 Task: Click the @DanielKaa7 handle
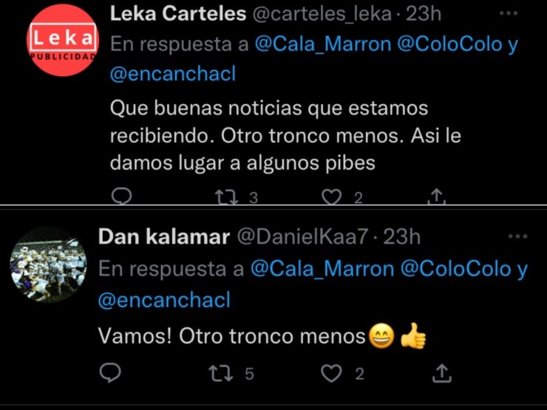pos(302,236)
